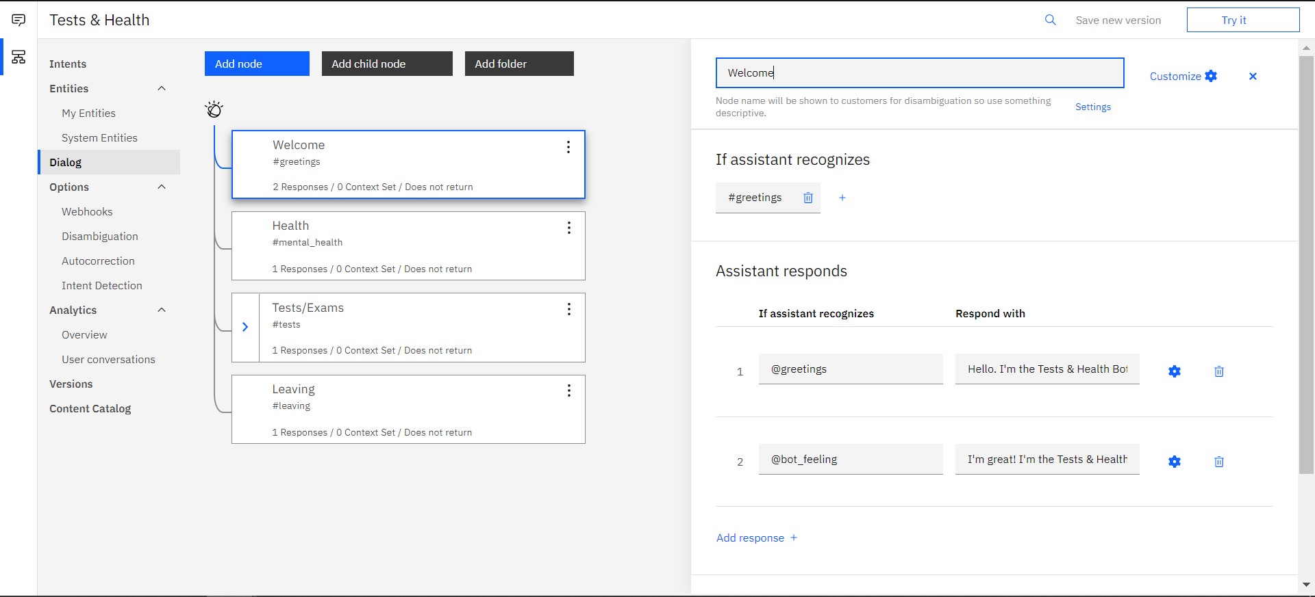This screenshot has width=1315, height=597.
Task: Click the Try it button
Action: (1242, 20)
